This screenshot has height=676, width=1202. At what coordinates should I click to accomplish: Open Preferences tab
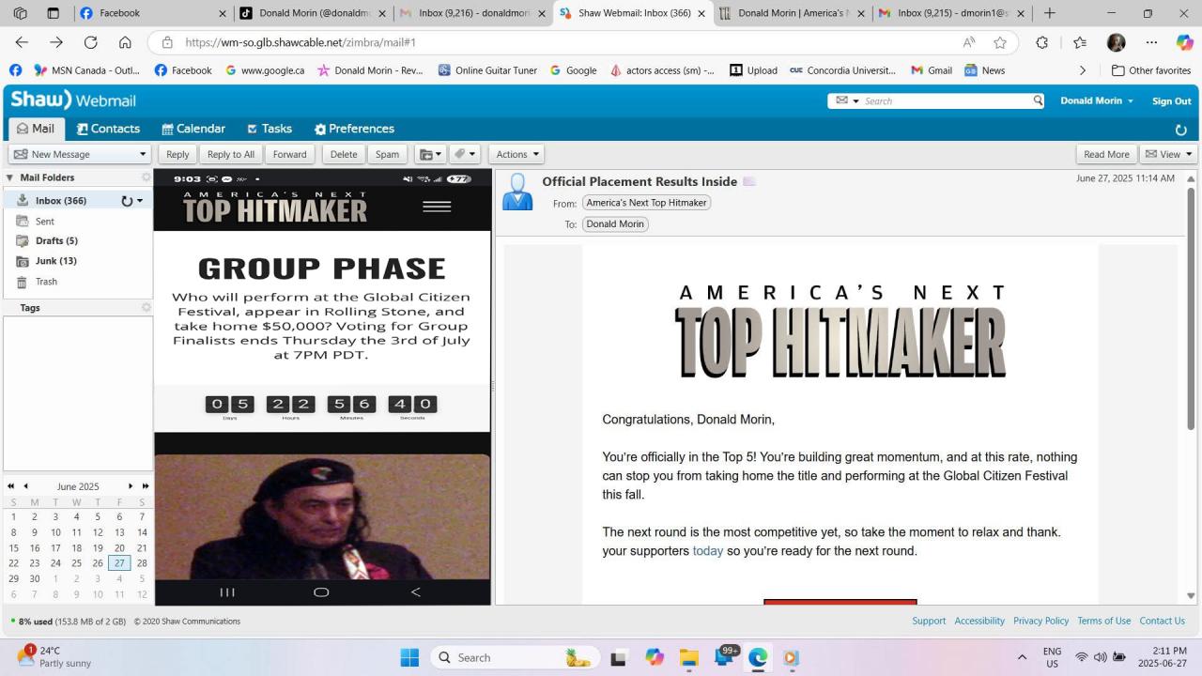(x=354, y=129)
